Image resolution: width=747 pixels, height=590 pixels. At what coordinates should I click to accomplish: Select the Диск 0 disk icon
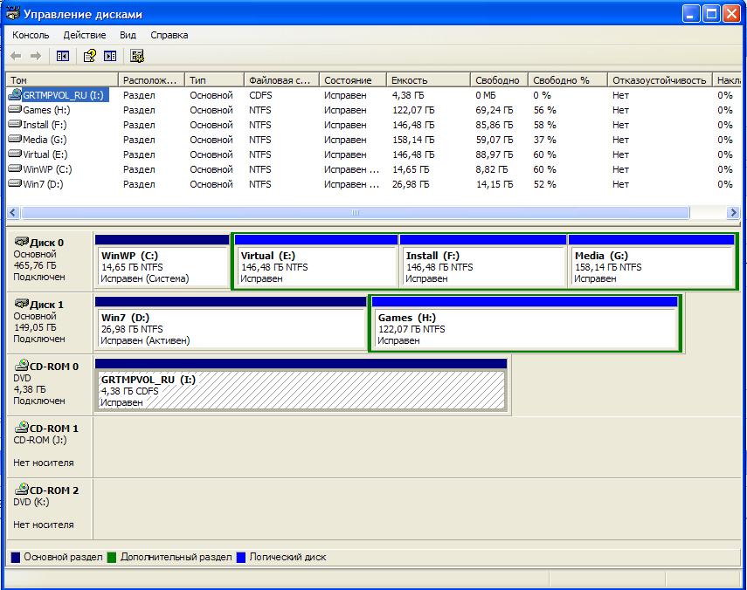[x=22, y=242]
